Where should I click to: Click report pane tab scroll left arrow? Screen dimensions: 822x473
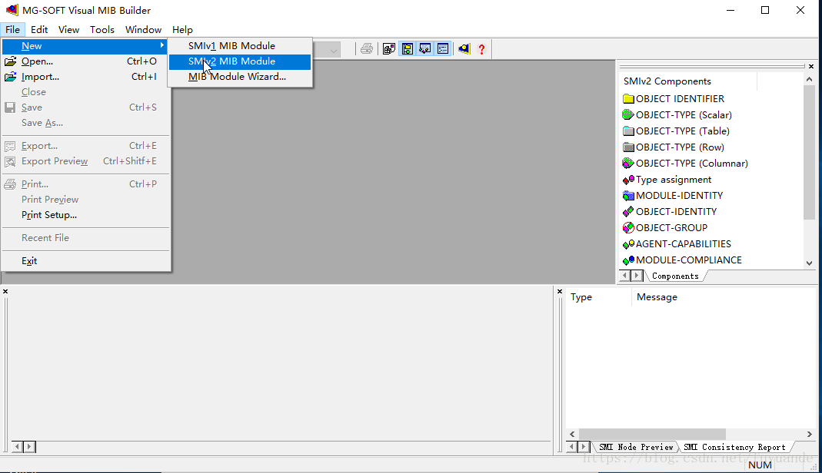point(572,447)
